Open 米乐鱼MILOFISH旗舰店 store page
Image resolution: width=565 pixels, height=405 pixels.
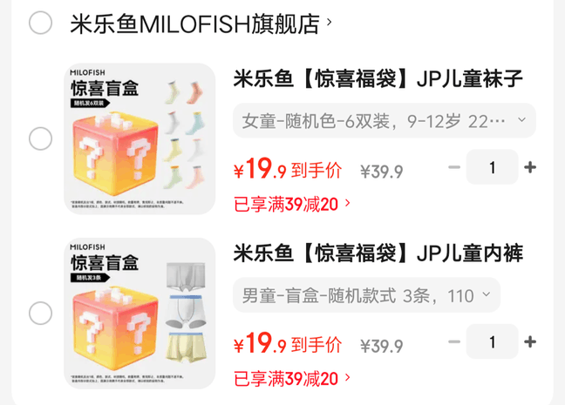point(194,24)
